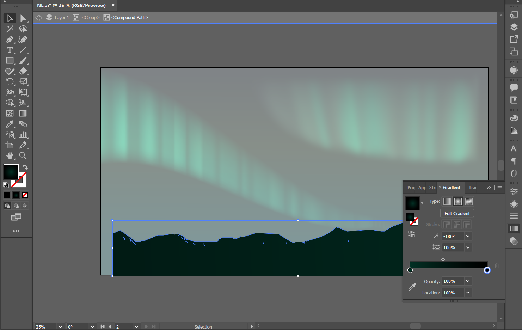
Task: Activate the Symbol Sprayer tool
Action: [x=10, y=135]
